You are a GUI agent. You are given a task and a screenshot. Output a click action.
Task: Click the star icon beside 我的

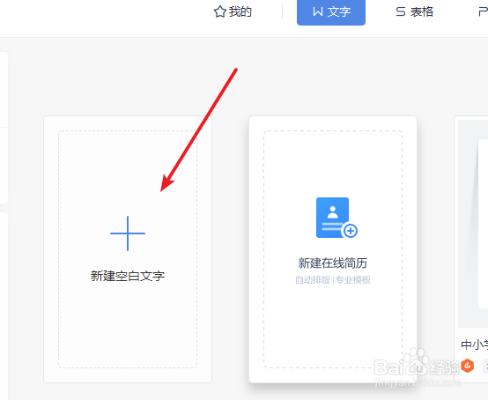pyautogui.click(x=220, y=11)
